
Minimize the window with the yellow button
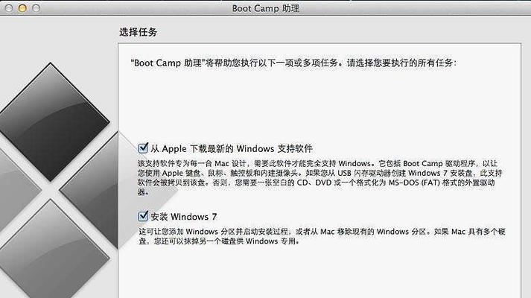coord(22,8)
